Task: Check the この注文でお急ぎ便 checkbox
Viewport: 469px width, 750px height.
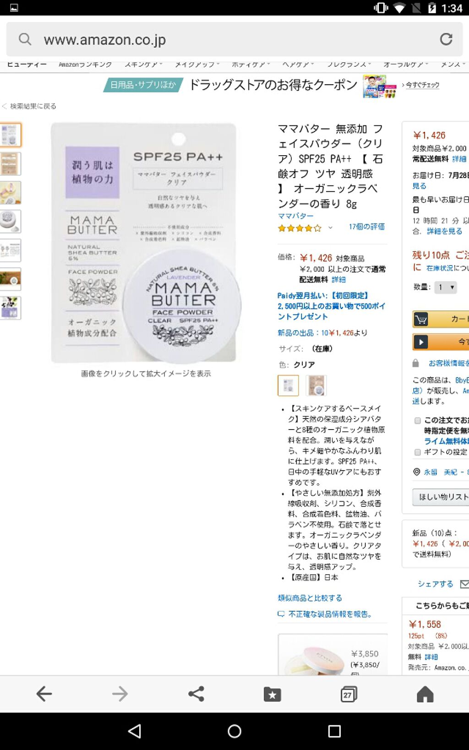Action: [x=417, y=420]
